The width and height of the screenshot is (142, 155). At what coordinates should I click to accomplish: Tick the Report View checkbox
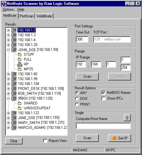click(45, 141)
